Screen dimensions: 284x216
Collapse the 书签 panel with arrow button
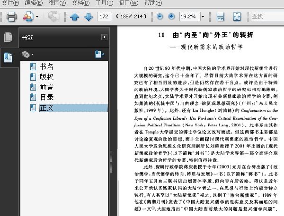coord(104,37)
